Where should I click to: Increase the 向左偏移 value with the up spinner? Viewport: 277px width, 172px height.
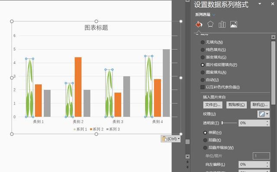[267, 163]
